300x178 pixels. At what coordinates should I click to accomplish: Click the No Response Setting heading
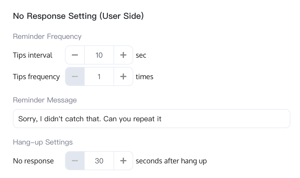78,16
